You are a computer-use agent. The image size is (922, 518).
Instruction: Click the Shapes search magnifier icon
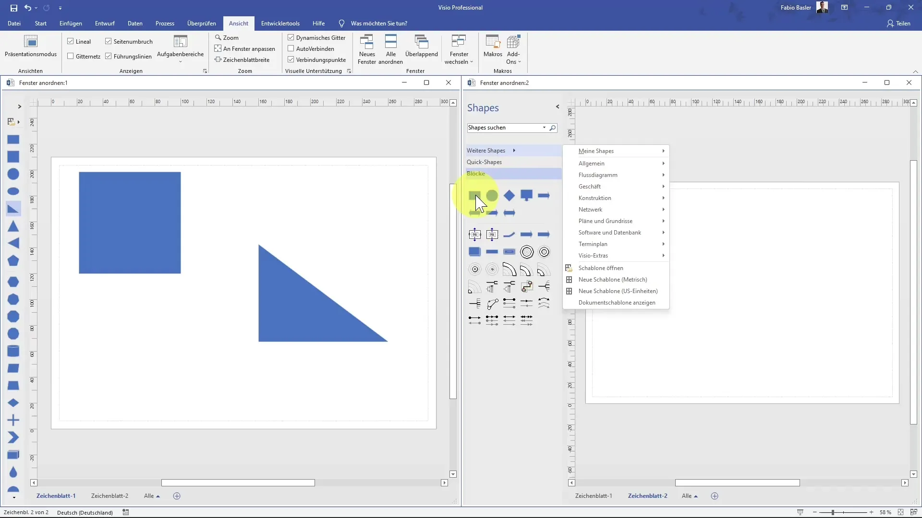pyautogui.click(x=553, y=128)
